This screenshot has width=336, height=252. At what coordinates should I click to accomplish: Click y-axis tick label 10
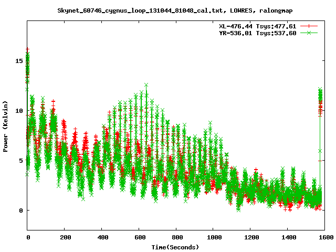(x=19, y=111)
